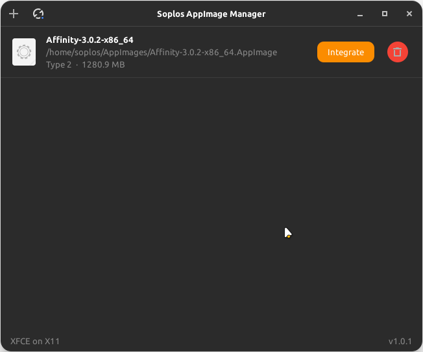Click the XFCE on X11 status label
The height and width of the screenshot is (352, 423).
tap(35, 342)
